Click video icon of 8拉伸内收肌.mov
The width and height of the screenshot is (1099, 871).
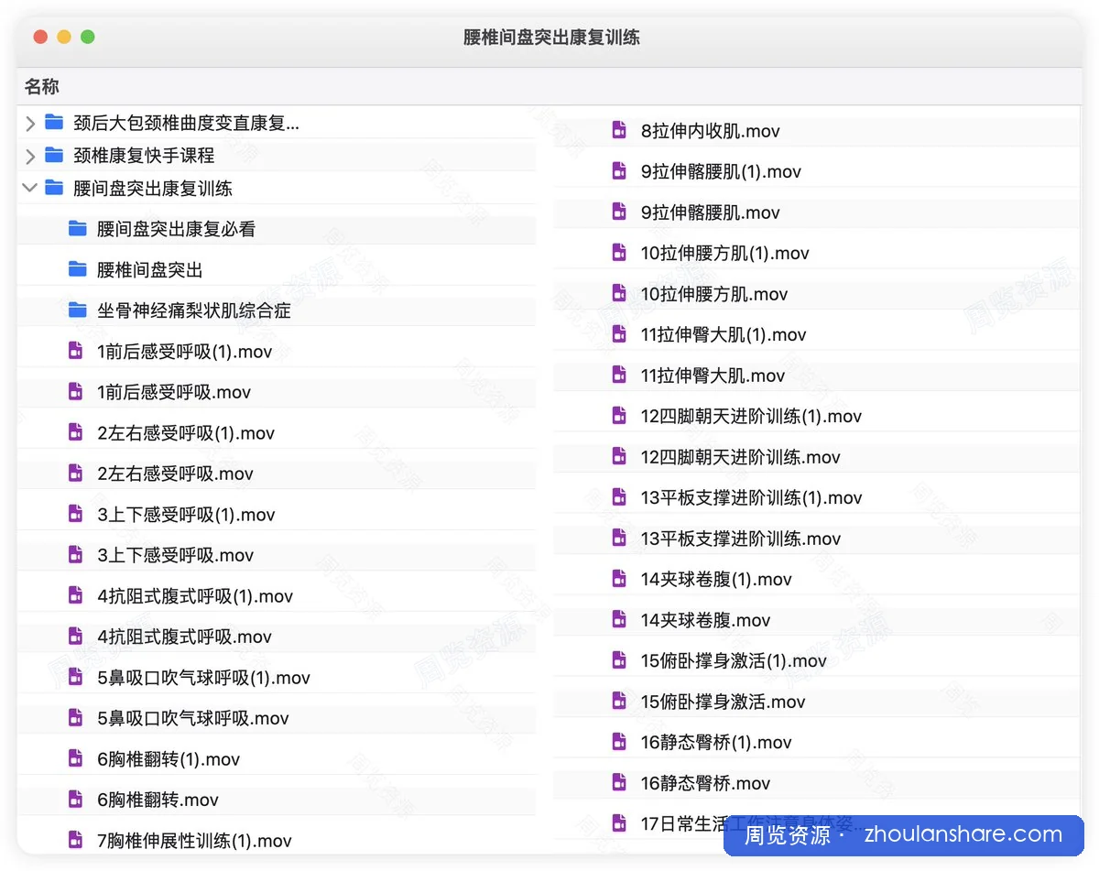click(620, 130)
